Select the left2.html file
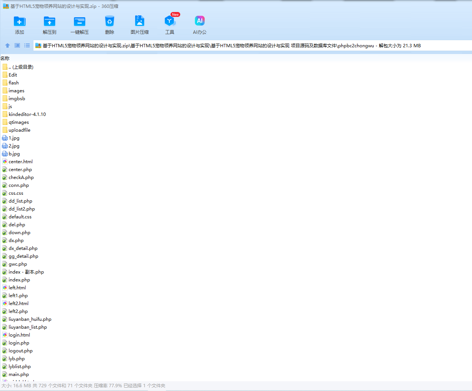Image resolution: width=472 pixels, height=391 pixels. 15,303
